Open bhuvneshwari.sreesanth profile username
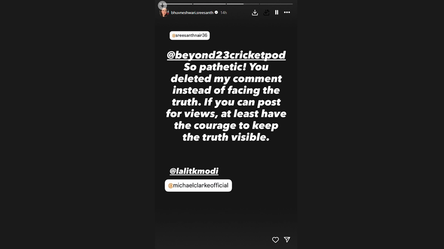The height and width of the screenshot is (249, 444). (192, 13)
